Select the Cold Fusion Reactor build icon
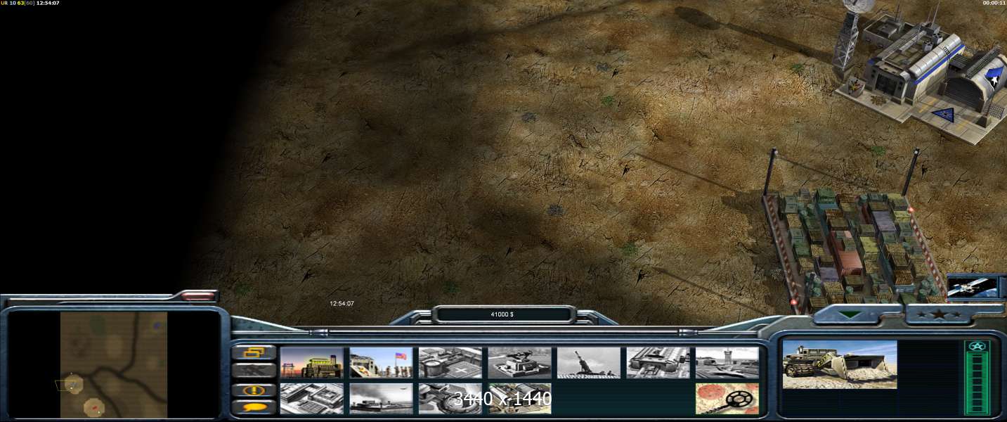 (311, 362)
